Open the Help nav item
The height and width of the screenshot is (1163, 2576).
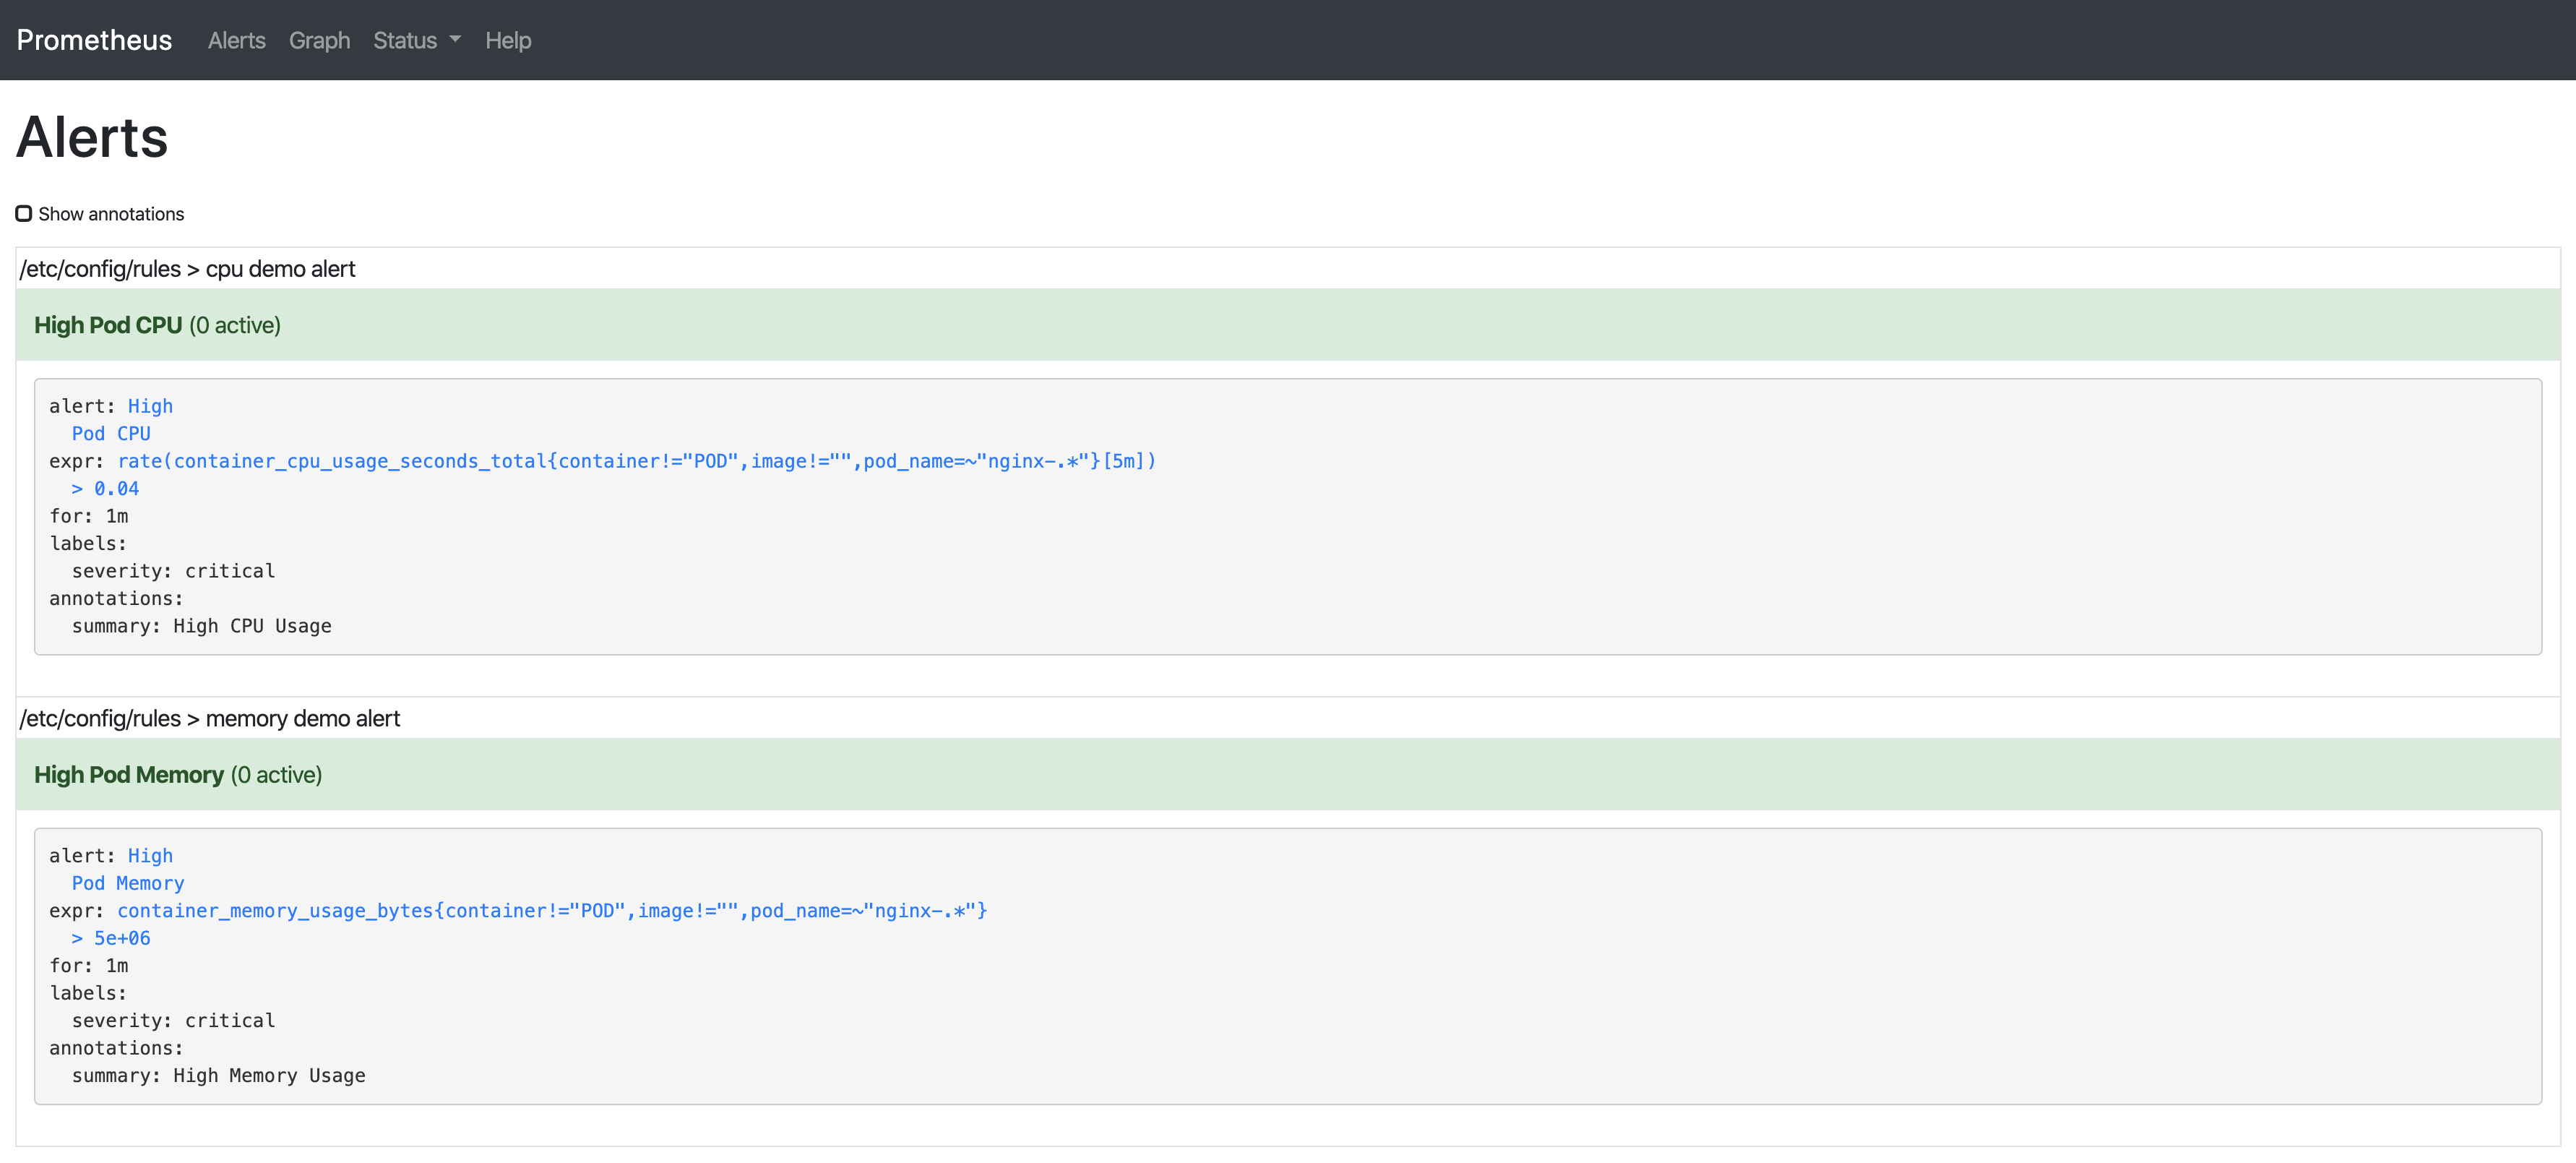[x=508, y=40]
